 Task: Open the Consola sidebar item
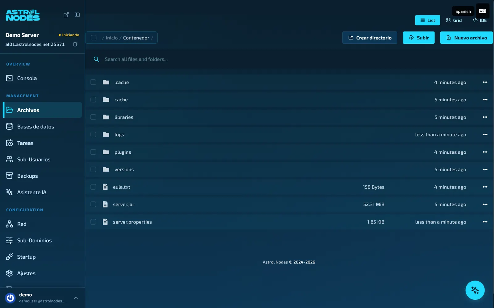(x=42, y=78)
